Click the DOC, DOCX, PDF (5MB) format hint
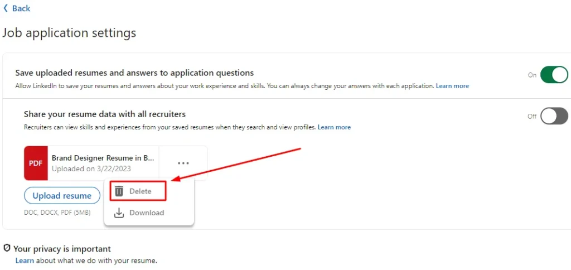The width and height of the screenshot is (571, 270). pos(57,213)
